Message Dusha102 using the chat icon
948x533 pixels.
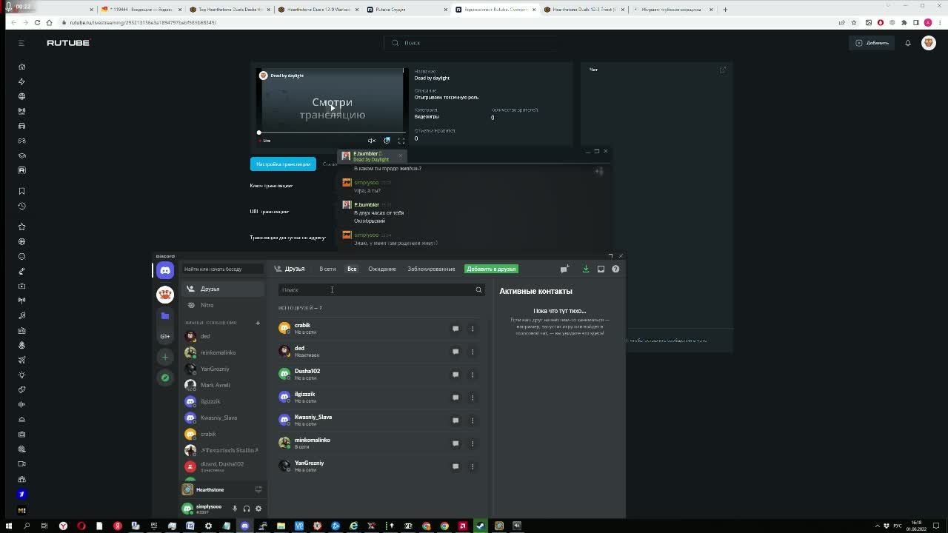tap(455, 375)
